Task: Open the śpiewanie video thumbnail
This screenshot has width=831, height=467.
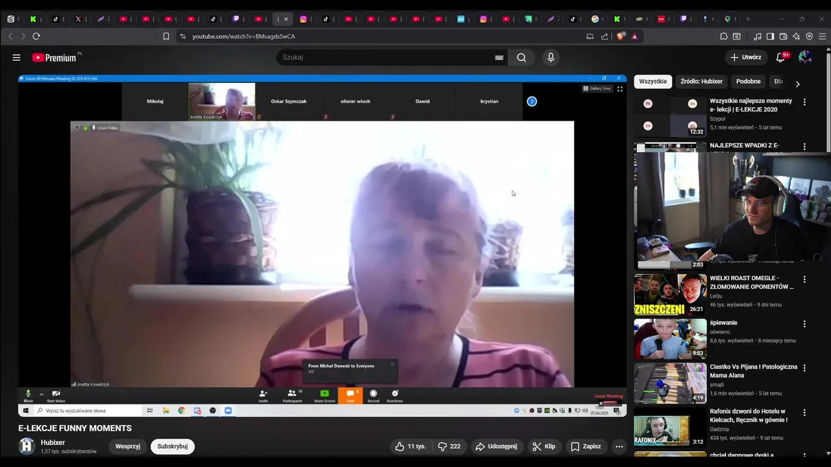Action: (x=670, y=339)
